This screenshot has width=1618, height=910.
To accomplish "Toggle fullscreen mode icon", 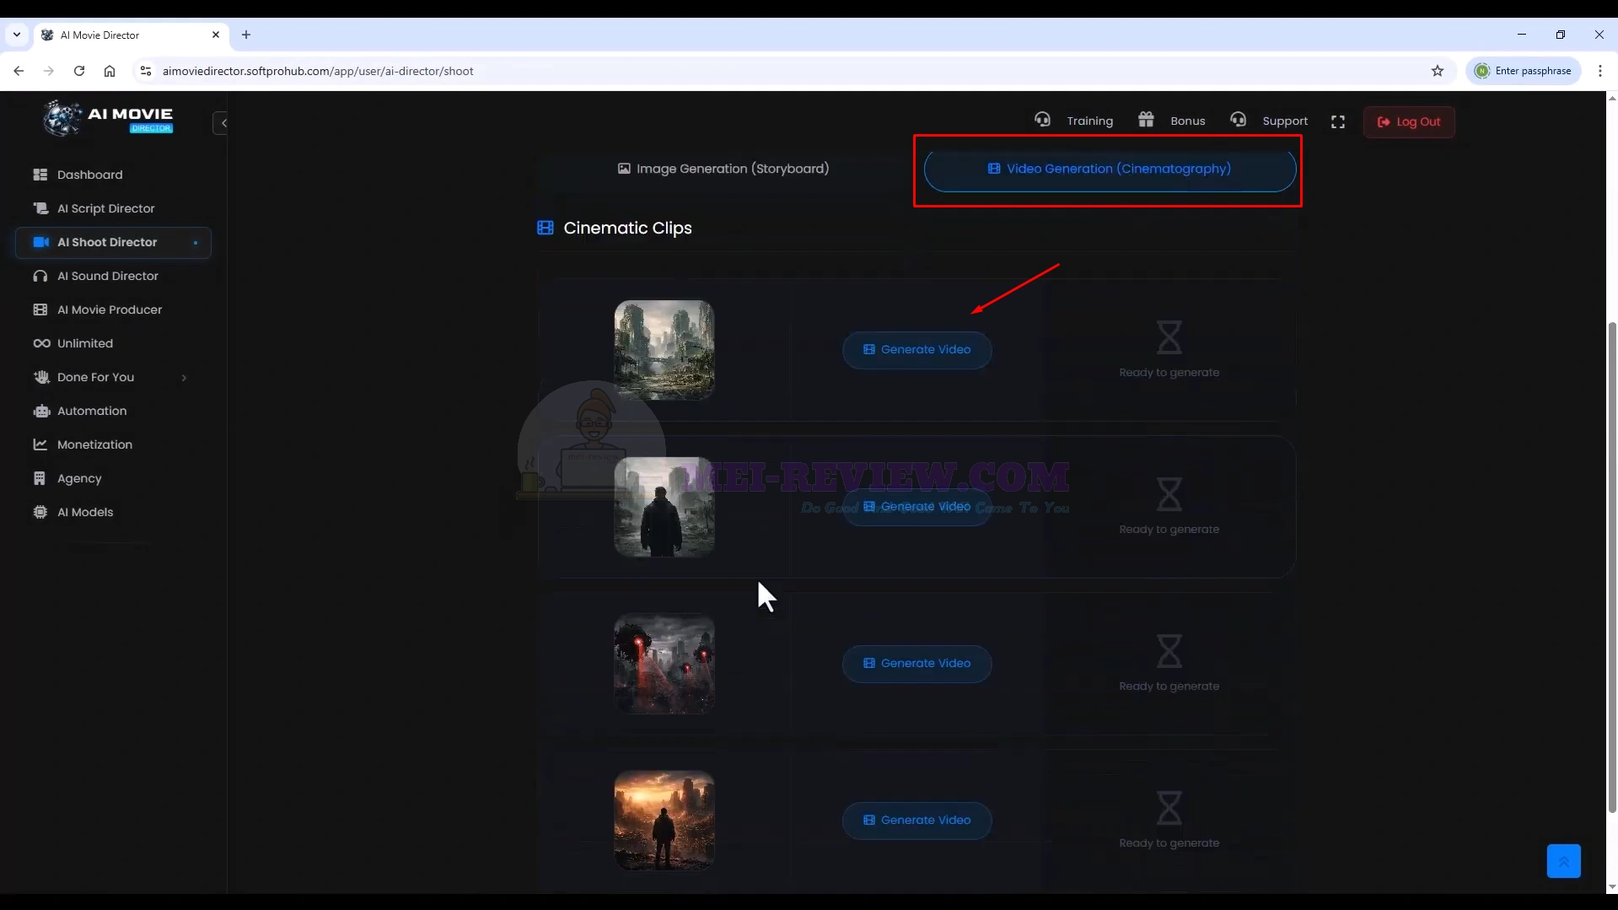I will (1338, 121).
